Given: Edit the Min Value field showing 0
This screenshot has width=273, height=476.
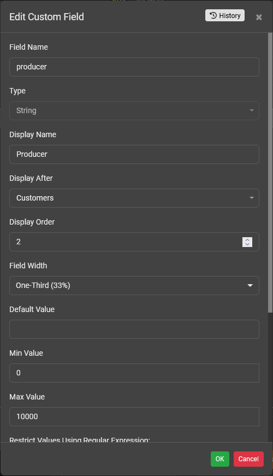Looking at the screenshot, I should tap(134, 373).
